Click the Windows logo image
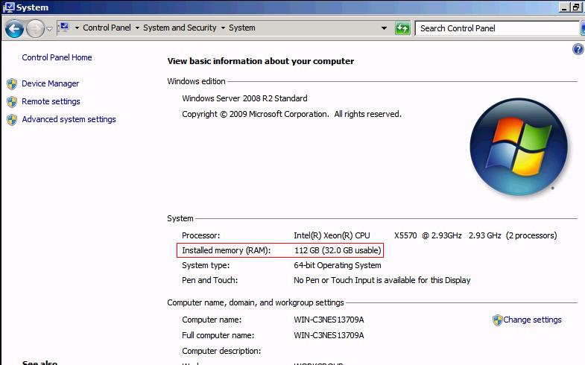Viewport: 585px width, 365px height. point(519,147)
